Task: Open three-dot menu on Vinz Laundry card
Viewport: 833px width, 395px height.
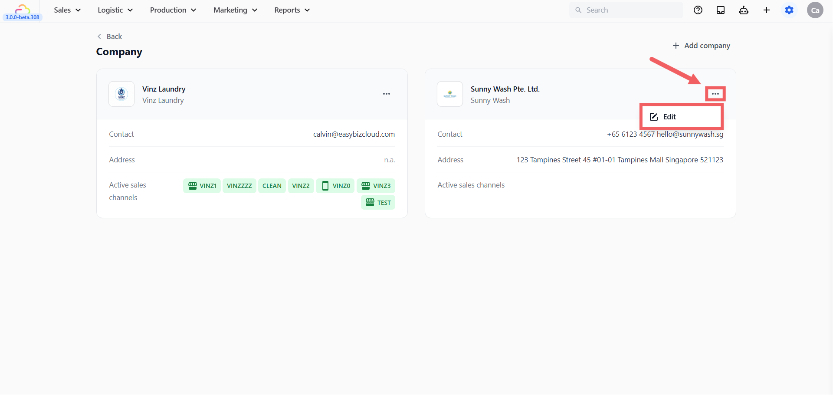Action: coord(387,94)
